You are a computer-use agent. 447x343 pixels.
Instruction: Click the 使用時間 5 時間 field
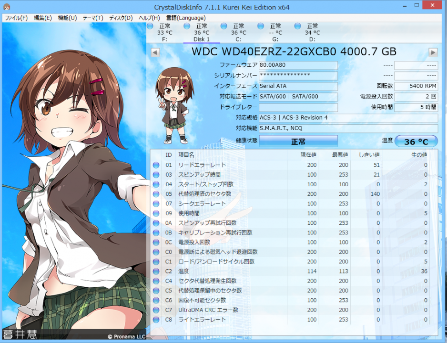point(416,107)
